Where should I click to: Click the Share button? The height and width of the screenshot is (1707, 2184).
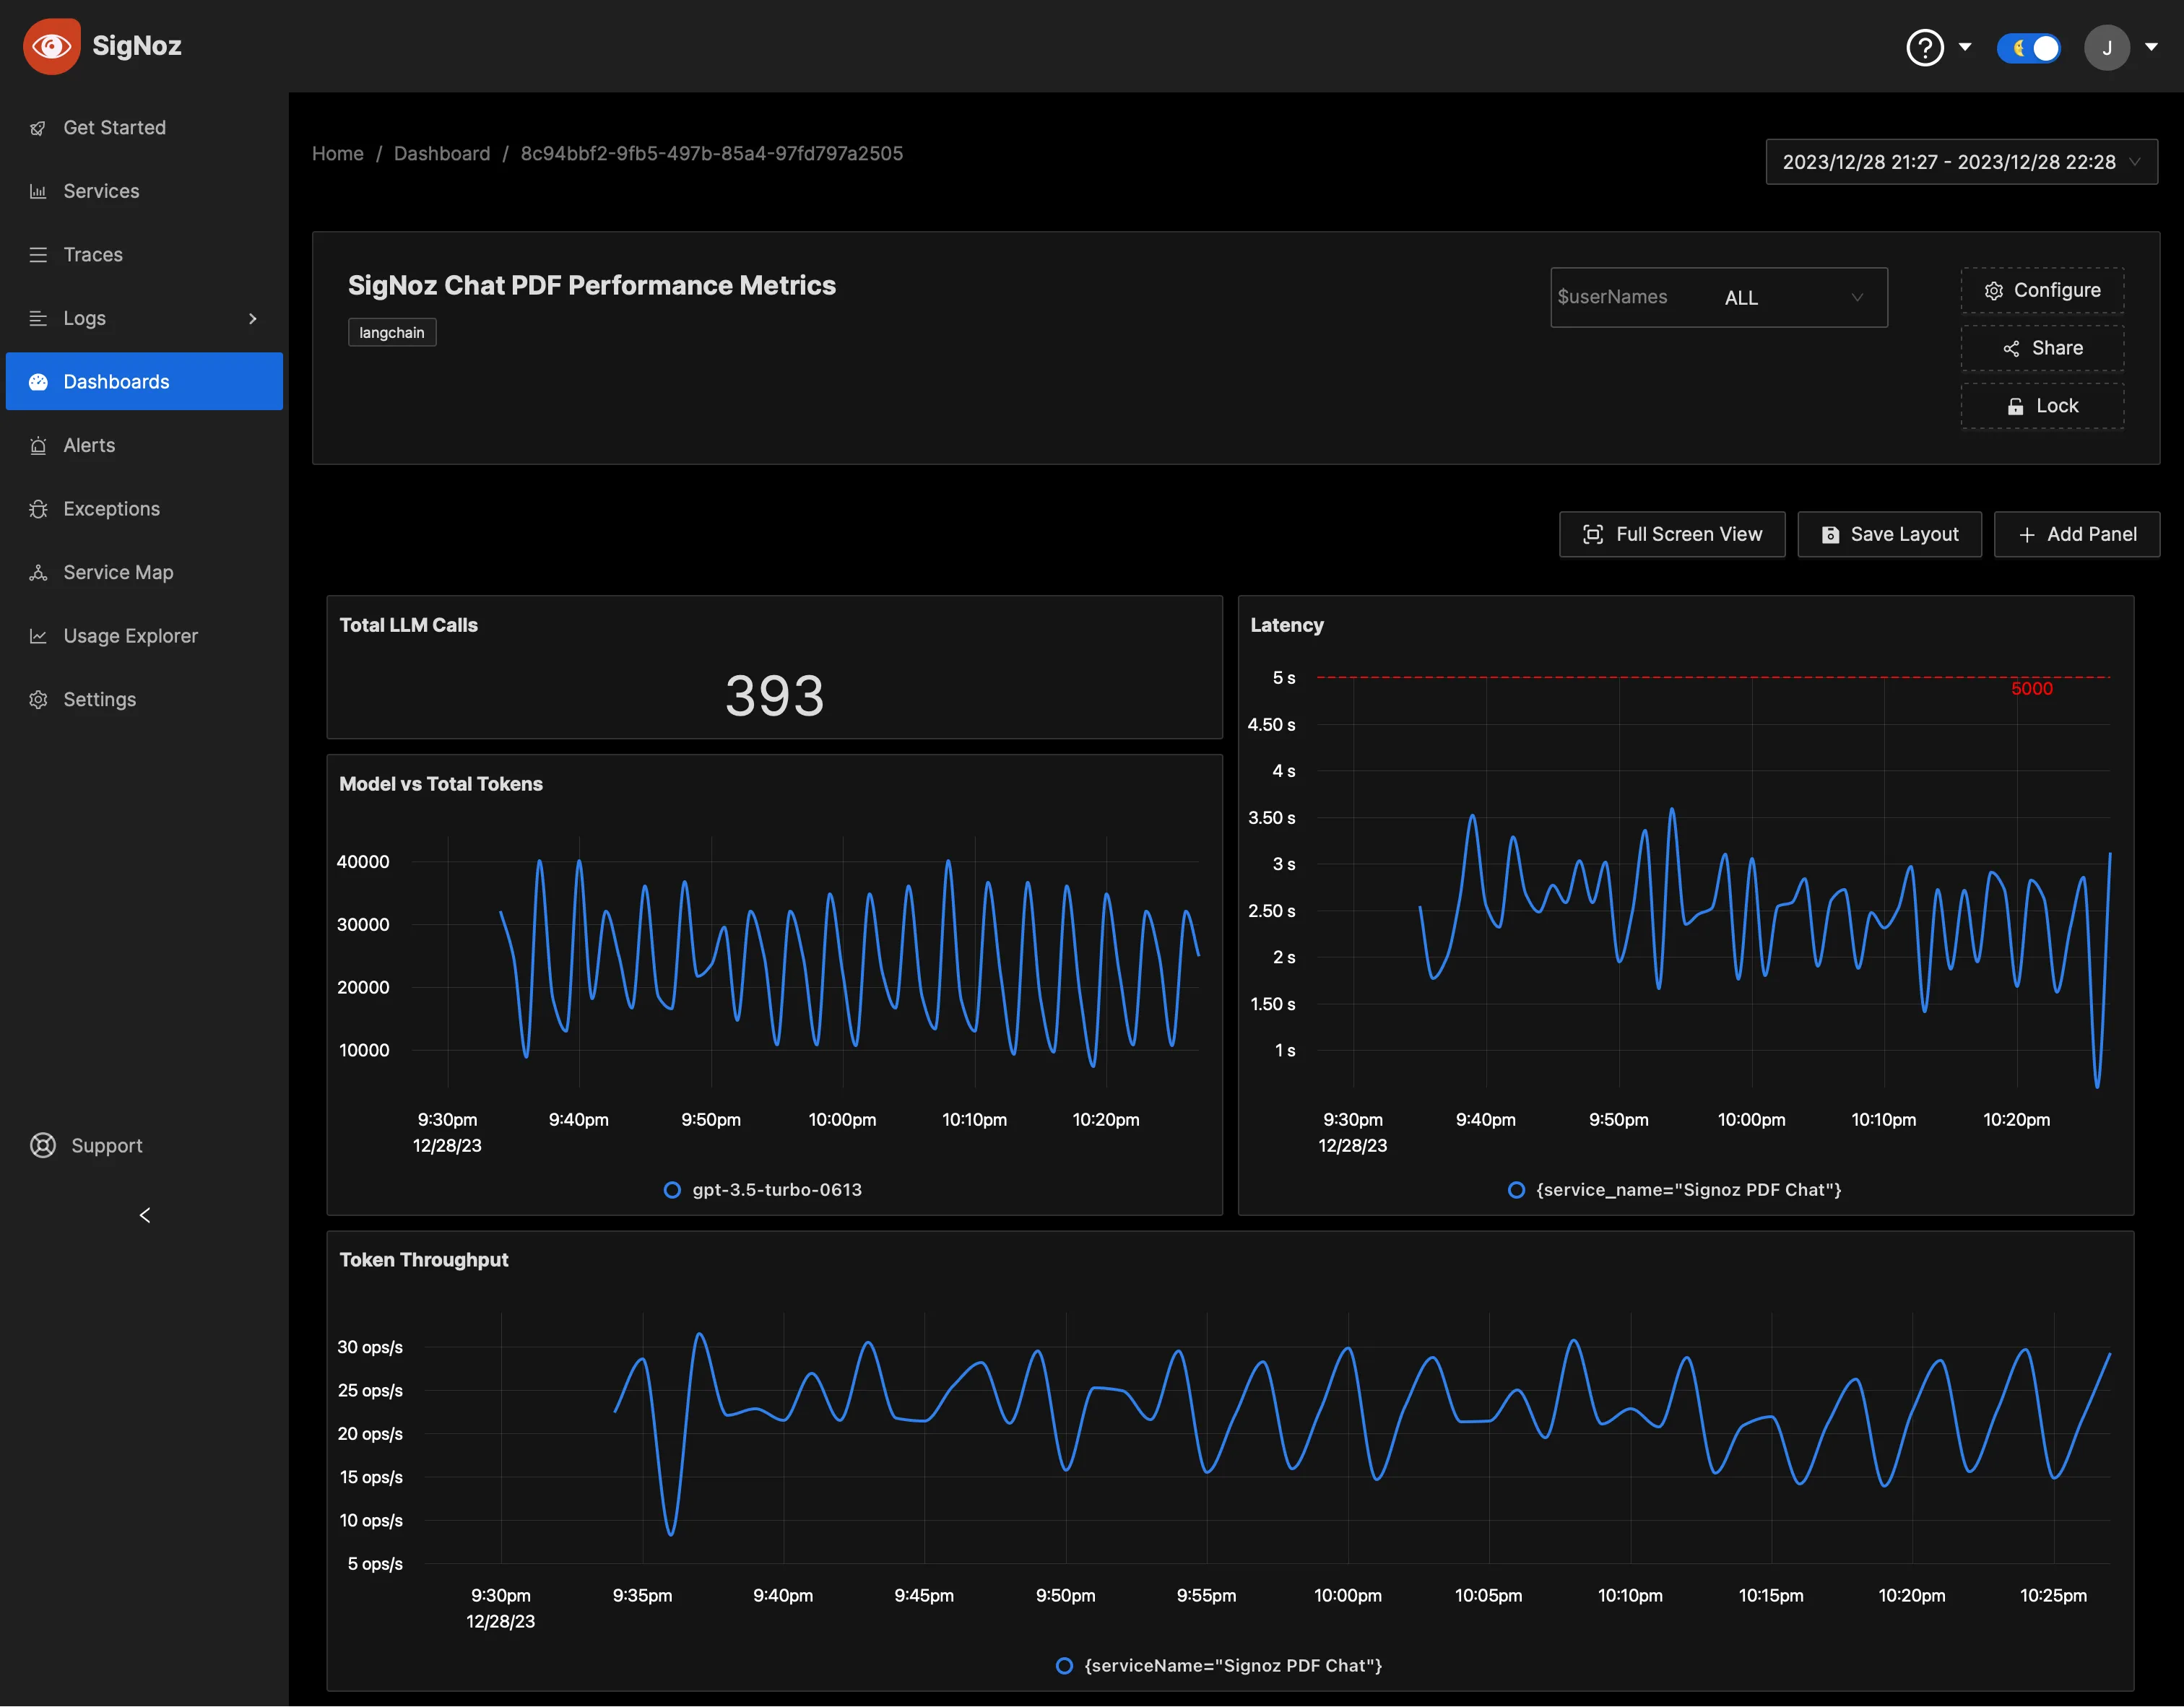pyautogui.click(x=2042, y=349)
